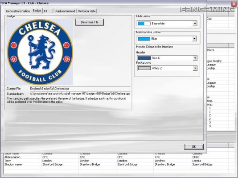Click the White 2 background swatch
The image size is (238, 178).
(144, 68)
